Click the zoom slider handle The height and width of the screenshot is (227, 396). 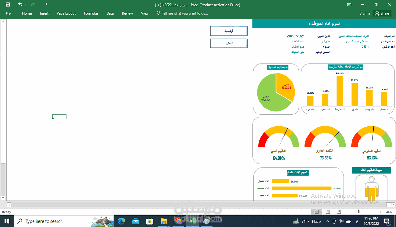pos(359,212)
